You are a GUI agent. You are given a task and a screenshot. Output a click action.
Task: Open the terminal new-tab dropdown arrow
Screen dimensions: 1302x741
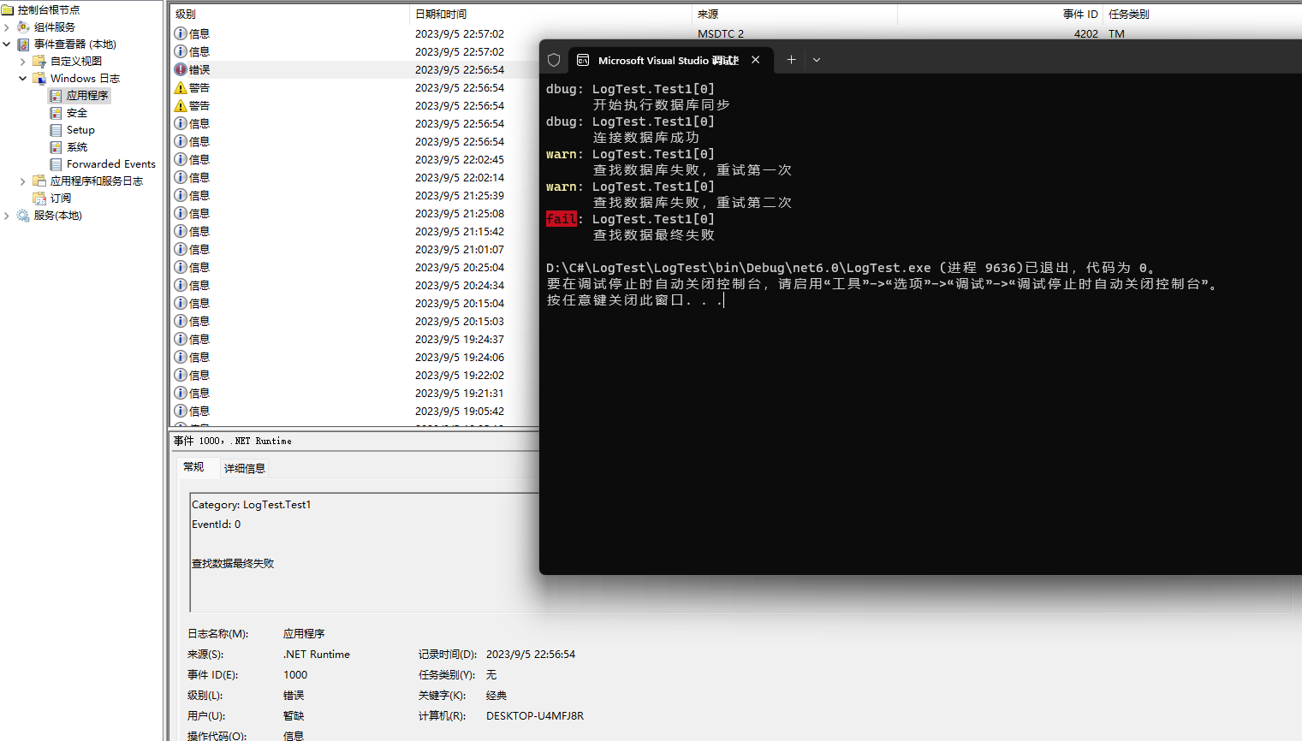817,60
